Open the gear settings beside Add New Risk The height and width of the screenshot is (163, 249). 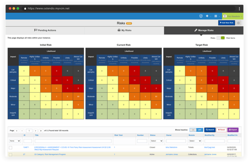(238, 23)
